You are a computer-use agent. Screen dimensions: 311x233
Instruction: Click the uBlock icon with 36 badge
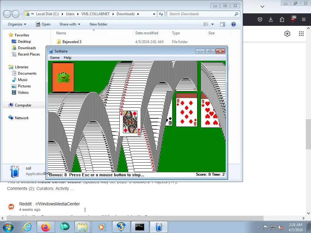tap(293, 19)
